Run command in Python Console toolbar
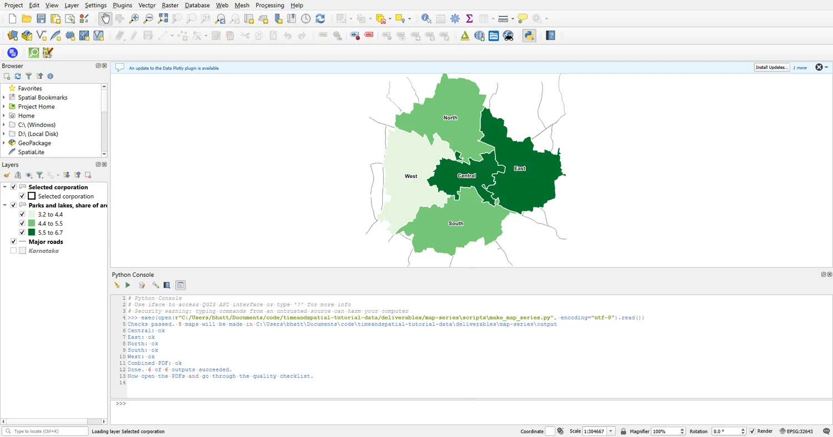 coord(128,285)
